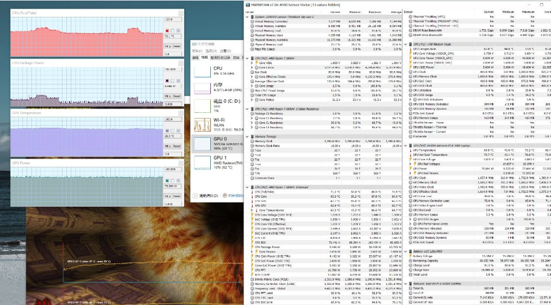Expand the GPU Rail Voltages row
The height and width of the screenshot is (305, 551).
click(410, 164)
